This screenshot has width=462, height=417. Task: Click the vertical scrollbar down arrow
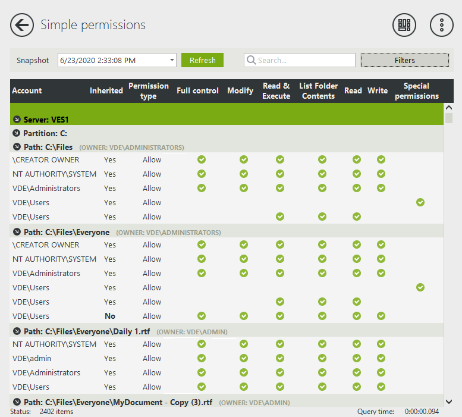(x=449, y=402)
